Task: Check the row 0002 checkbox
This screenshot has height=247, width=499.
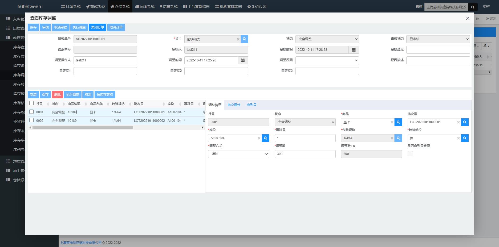Action: coord(31,120)
